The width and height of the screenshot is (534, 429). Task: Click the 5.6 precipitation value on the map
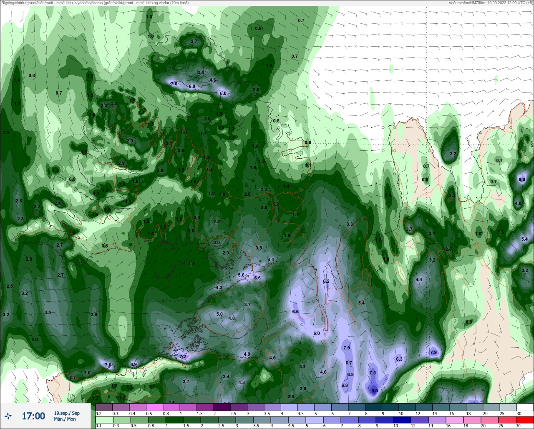241,275
